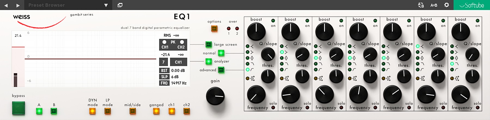Click the pop-out window icon

click(120, 5)
